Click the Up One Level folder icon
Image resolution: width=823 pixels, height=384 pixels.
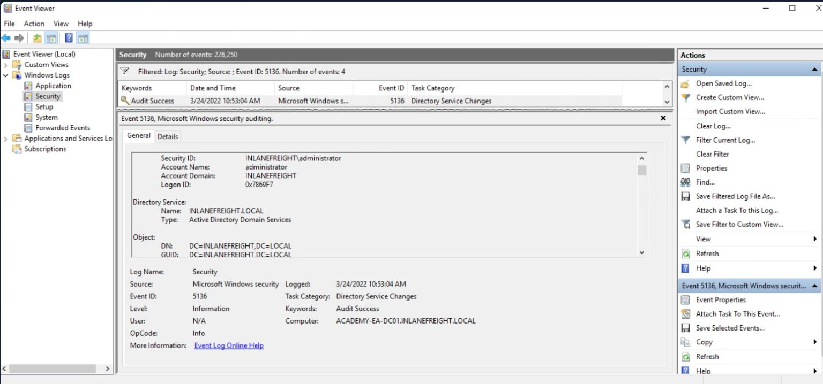37,38
